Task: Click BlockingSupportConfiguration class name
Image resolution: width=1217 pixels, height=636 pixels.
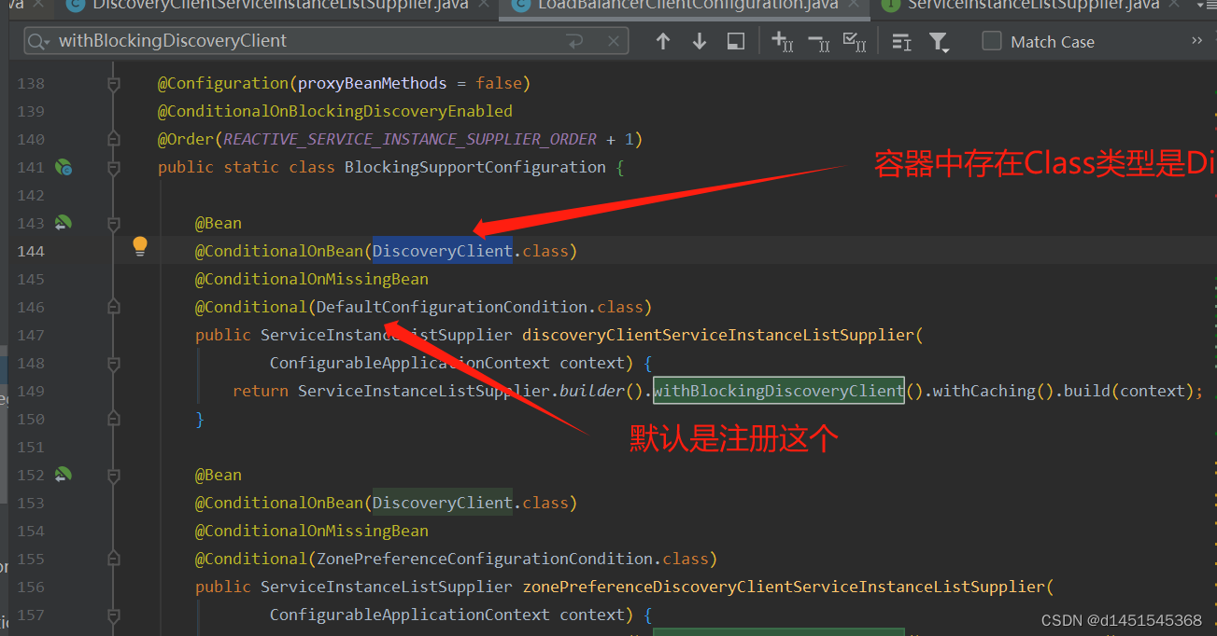Action: click(x=475, y=167)
